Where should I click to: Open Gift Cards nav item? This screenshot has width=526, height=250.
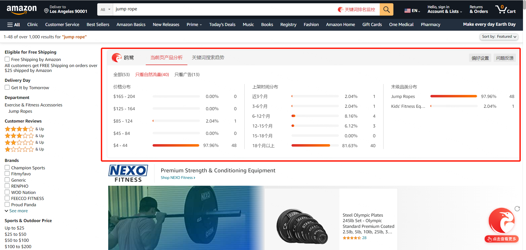click(372, 25)
